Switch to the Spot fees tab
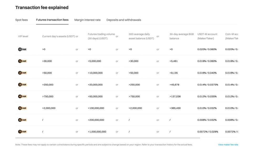 (22, 20)
